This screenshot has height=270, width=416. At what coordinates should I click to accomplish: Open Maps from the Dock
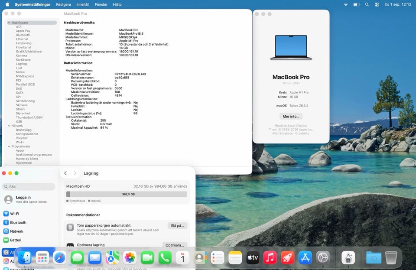(112, 257)
